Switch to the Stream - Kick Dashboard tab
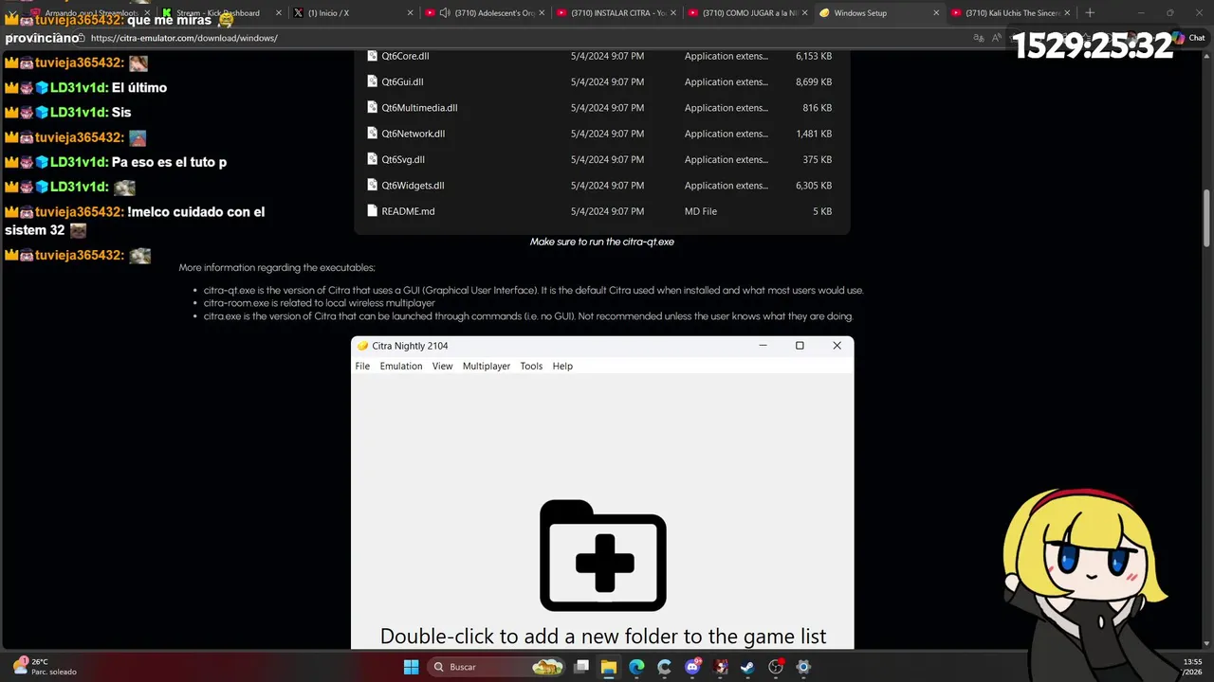Screen dimensions: 1214x682 click(x=222, y=13)
